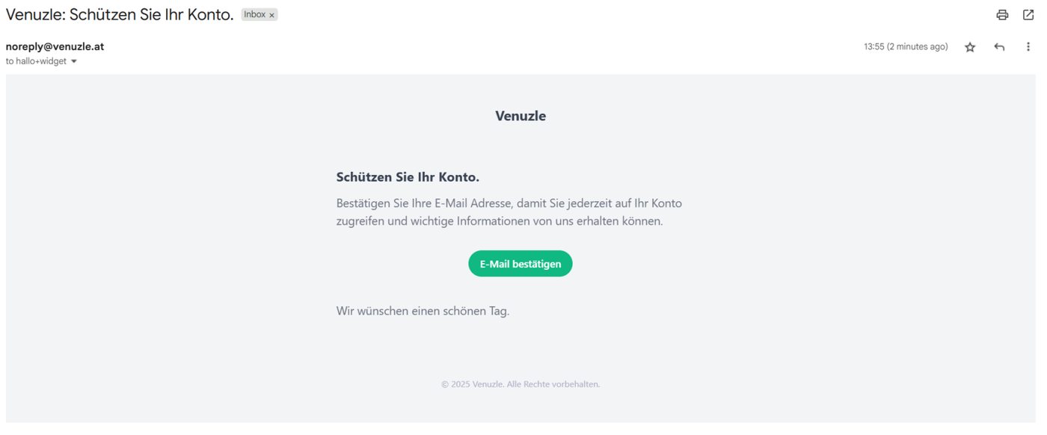Remove the Inbox label via its x
The height and width of the screenshot is (435, 1047).
tap(271, 15)
